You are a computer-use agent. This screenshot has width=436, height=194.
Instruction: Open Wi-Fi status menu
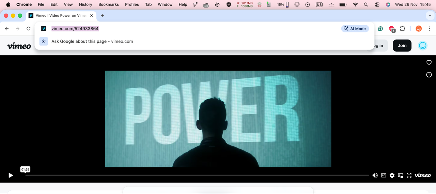pyautogui.click(x=355, y=4)
